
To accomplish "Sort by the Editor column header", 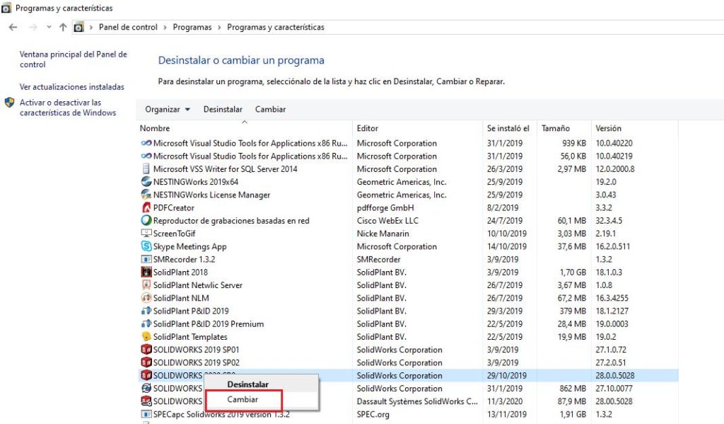I will [368, 129].
